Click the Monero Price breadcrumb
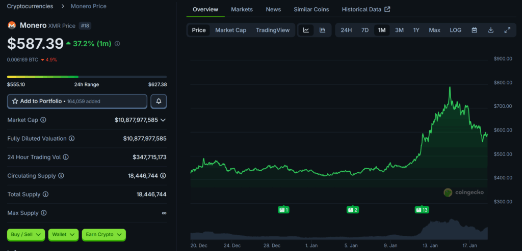This screenshot has width=522, height=251. [x=89, y=6]
